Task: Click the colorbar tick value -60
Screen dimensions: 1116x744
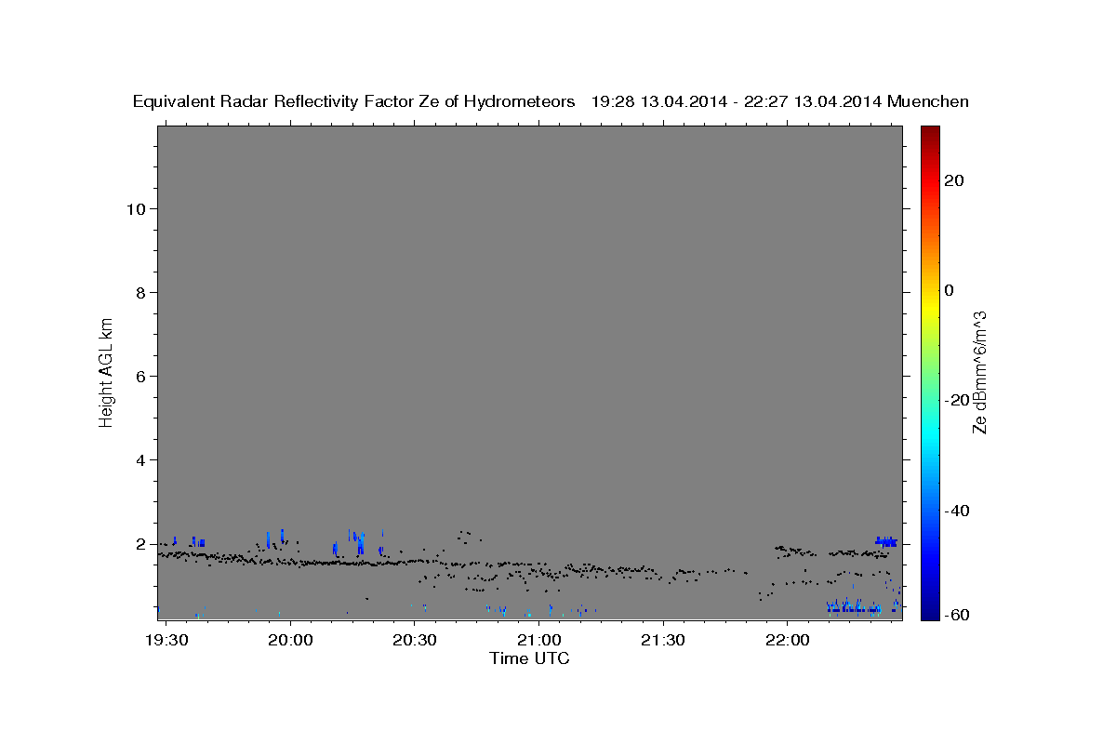Action: pyautogui.click(x=958, y=615)
